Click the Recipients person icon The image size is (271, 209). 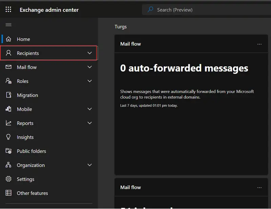(x=9, y=53)
